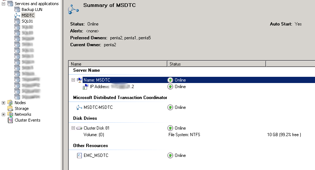Expand the Nodes tree node
This screenshot has height=170, width=315.
click(3, 103)
